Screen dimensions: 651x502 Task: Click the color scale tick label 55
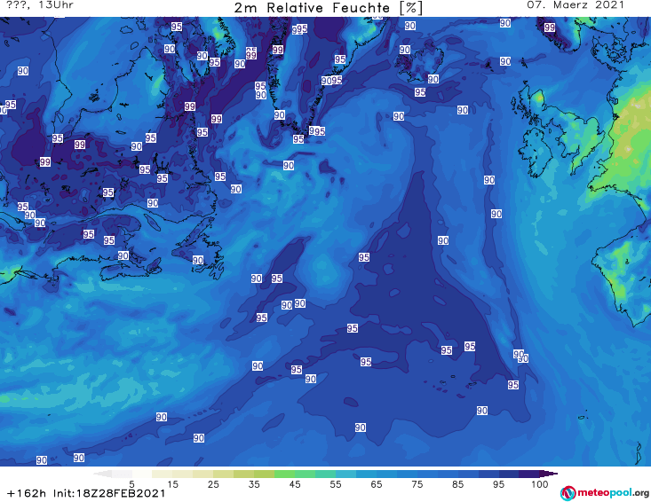336,484
